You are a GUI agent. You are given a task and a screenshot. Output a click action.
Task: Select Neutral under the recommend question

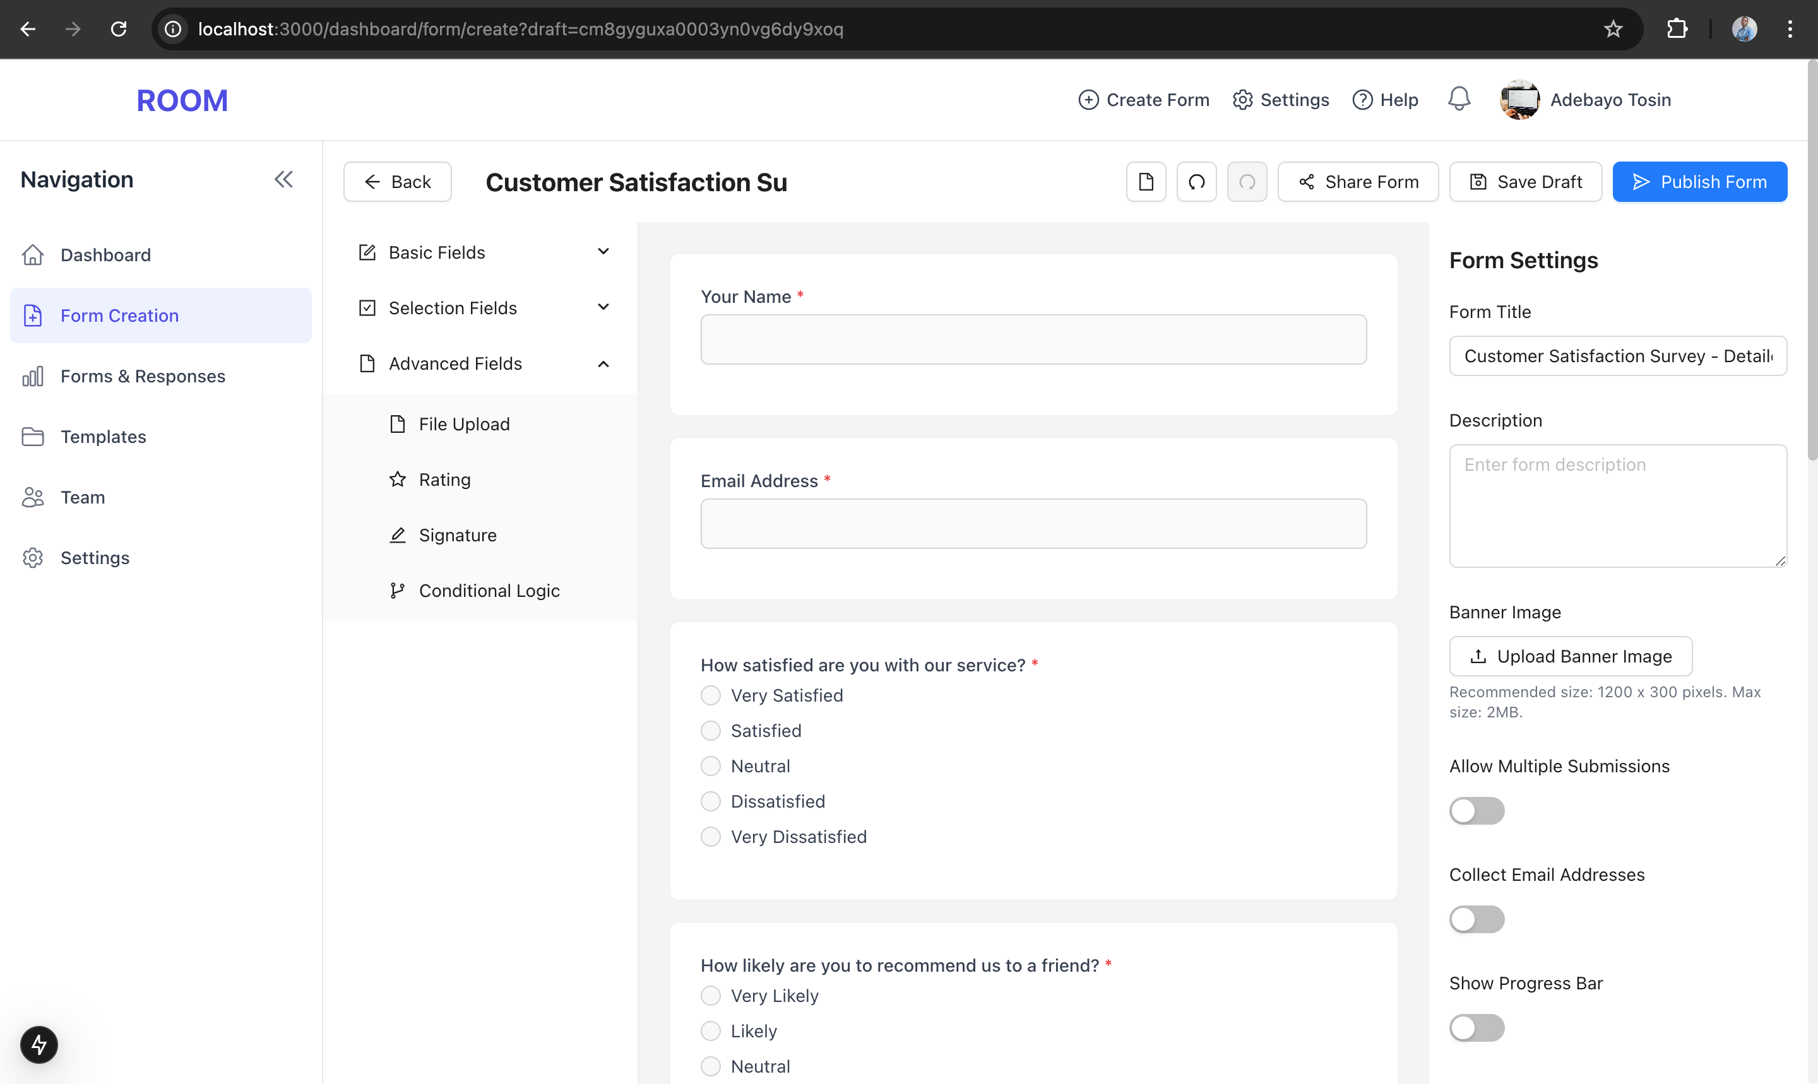coord(710,1066)
